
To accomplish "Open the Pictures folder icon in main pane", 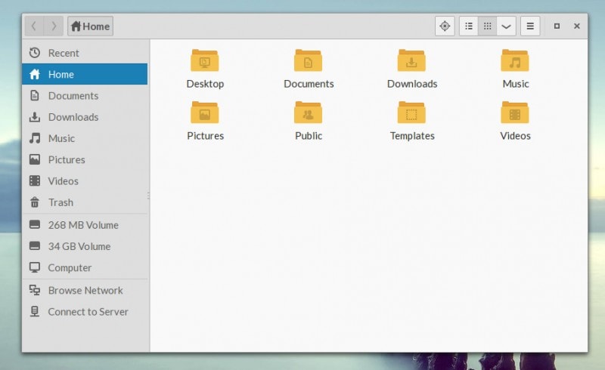I will click(205, 113).
